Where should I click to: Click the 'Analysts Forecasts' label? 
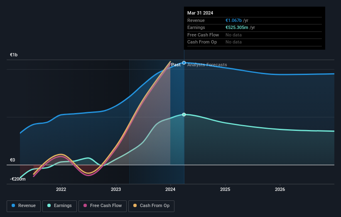207,65
